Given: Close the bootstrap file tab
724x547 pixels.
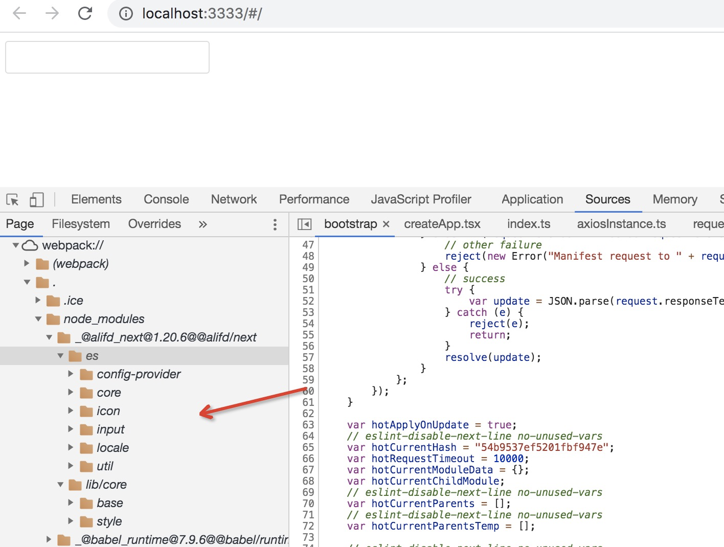Looking at the screenshot, I should click(387, 224).
